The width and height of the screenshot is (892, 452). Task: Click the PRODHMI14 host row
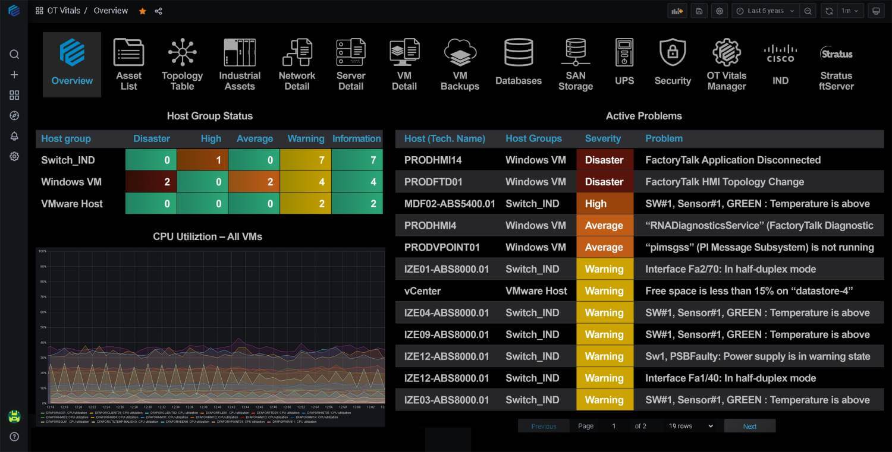point(639,160)
